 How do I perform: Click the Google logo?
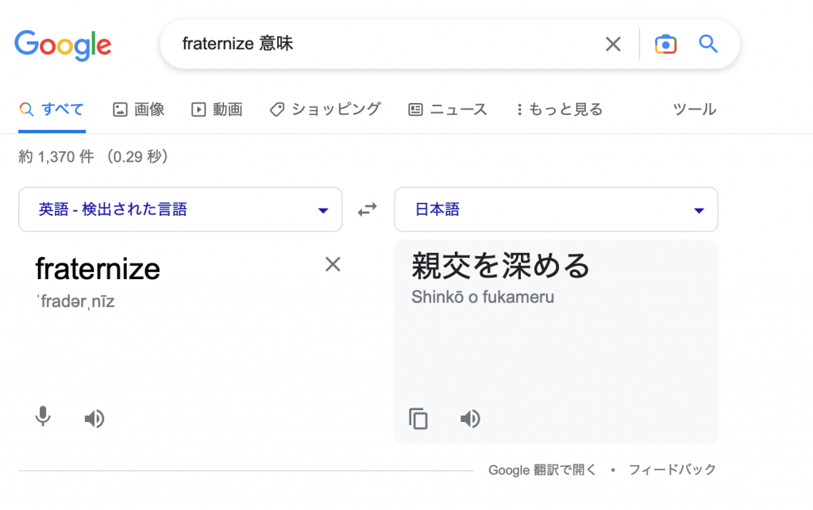[63, 44]
